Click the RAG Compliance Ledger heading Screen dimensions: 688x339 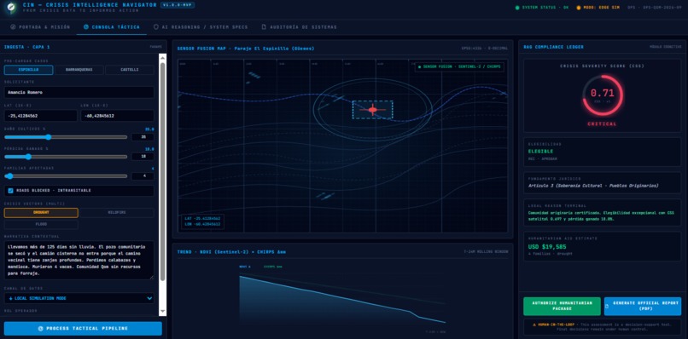coord(553,47)
